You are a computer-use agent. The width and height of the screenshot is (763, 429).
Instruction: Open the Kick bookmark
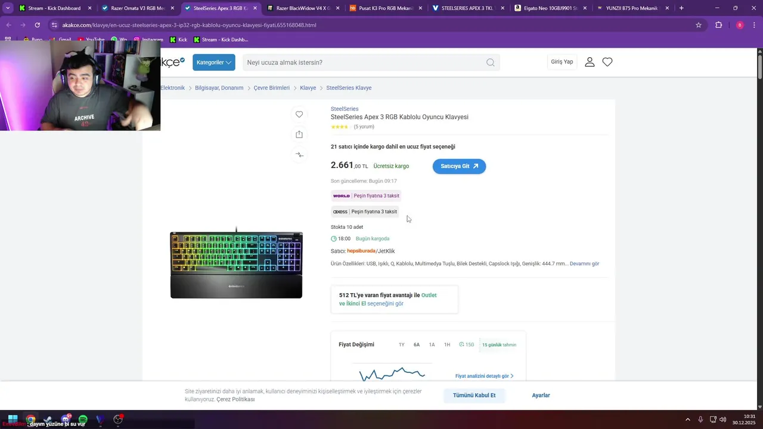coord(178,40)
